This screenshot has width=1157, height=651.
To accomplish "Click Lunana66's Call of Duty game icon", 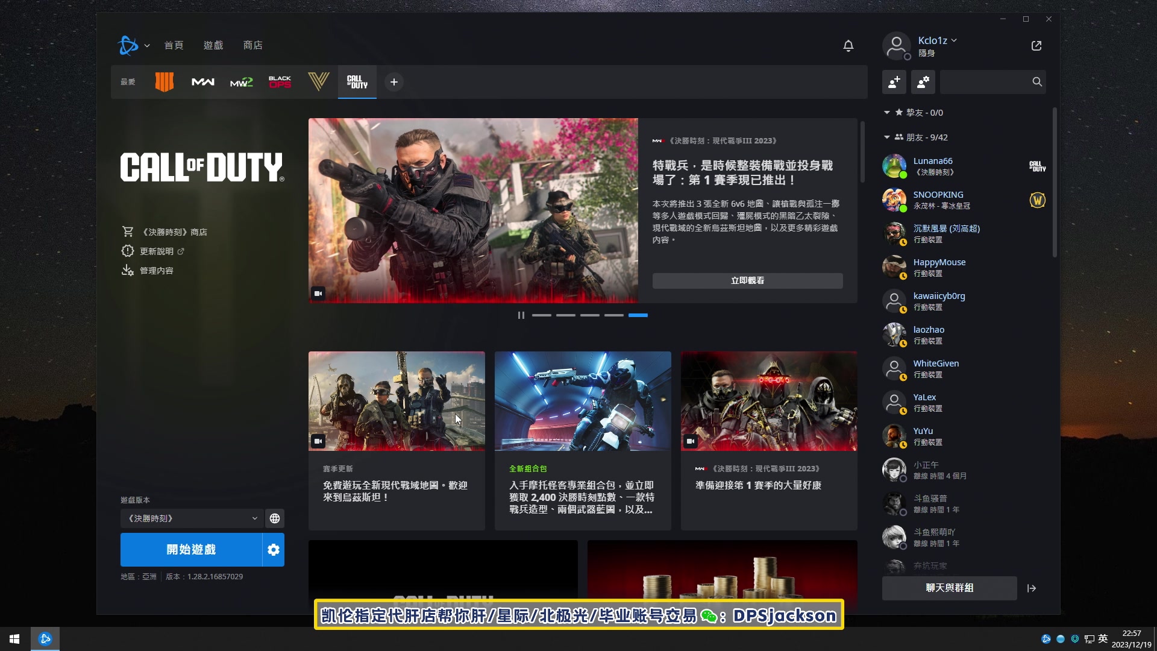I will point(1037,166).
